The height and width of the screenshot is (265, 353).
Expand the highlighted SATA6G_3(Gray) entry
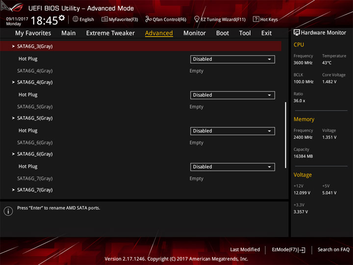click(141, 46)
